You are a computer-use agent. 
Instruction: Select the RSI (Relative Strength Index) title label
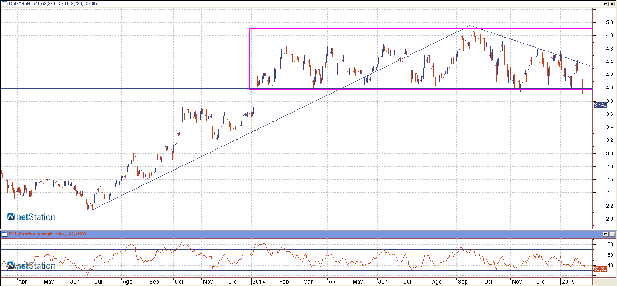(37, 234)
